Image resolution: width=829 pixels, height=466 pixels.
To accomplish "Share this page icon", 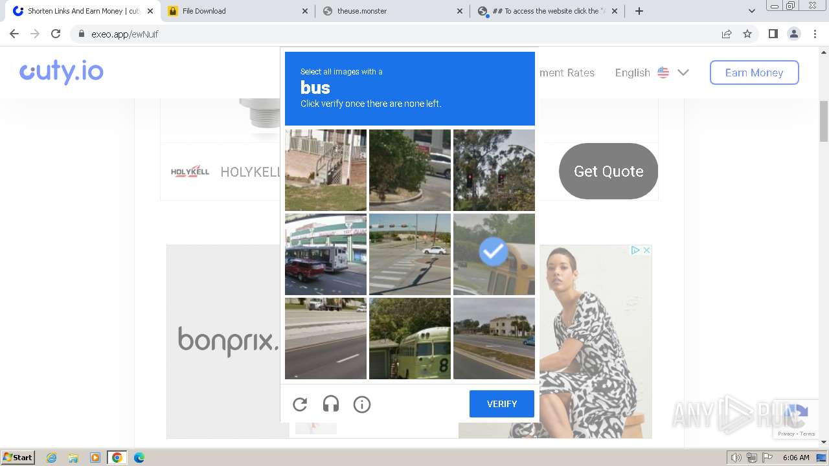I will coord(727,34).
